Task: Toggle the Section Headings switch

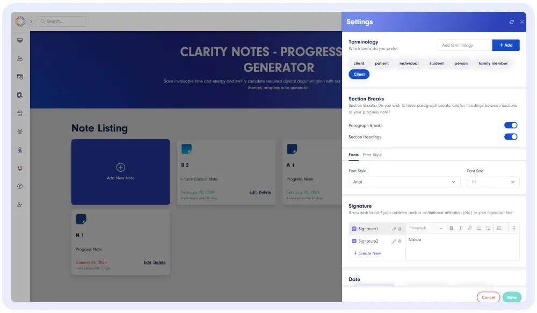Action: [x=511, y=137]
